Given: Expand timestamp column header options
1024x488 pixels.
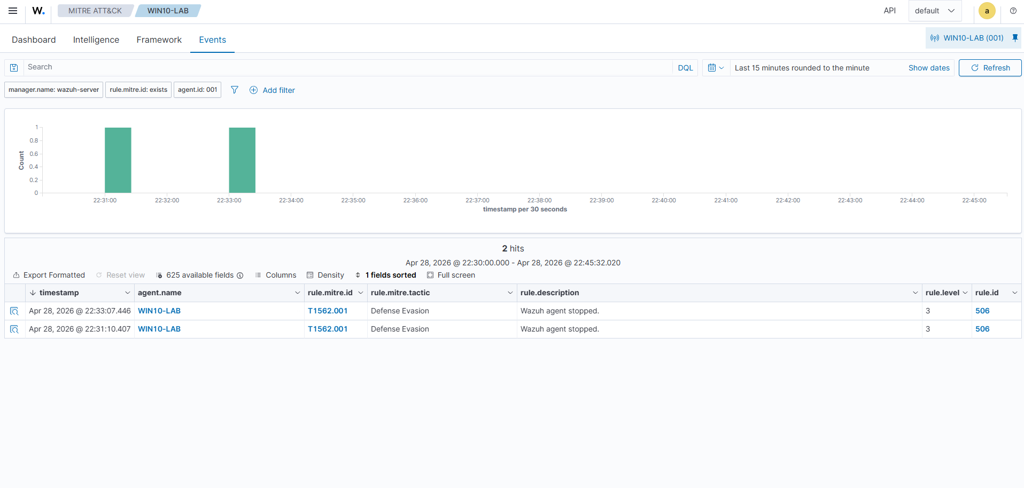Looking at the screenshot, I should click(128, 293).
